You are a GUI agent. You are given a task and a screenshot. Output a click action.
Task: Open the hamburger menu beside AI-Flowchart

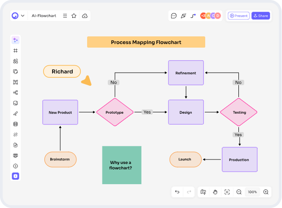point(65,16)
